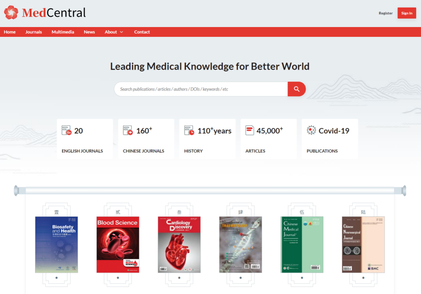Click 'ENGLISH JOURNALS' label text
421x294 pixels.
click(x=82, y=151)
